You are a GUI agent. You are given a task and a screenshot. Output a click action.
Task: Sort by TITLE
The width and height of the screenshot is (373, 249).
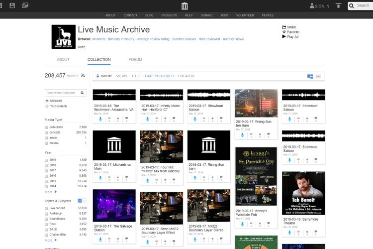tap(136, 76)
